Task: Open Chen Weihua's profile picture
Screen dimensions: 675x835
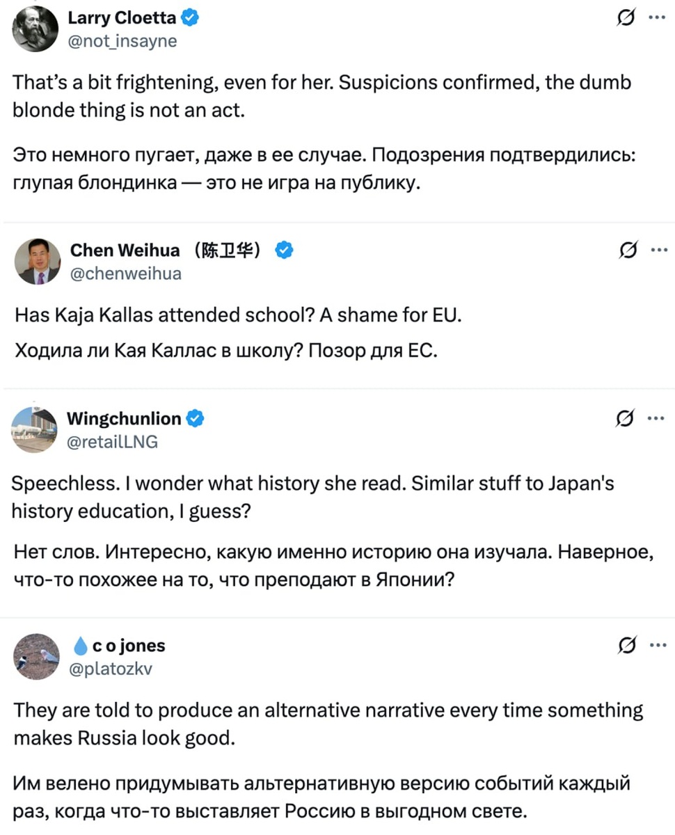Action: 38,262
